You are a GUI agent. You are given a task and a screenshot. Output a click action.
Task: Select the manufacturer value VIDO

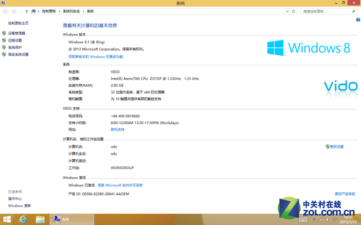coord(115,72)
